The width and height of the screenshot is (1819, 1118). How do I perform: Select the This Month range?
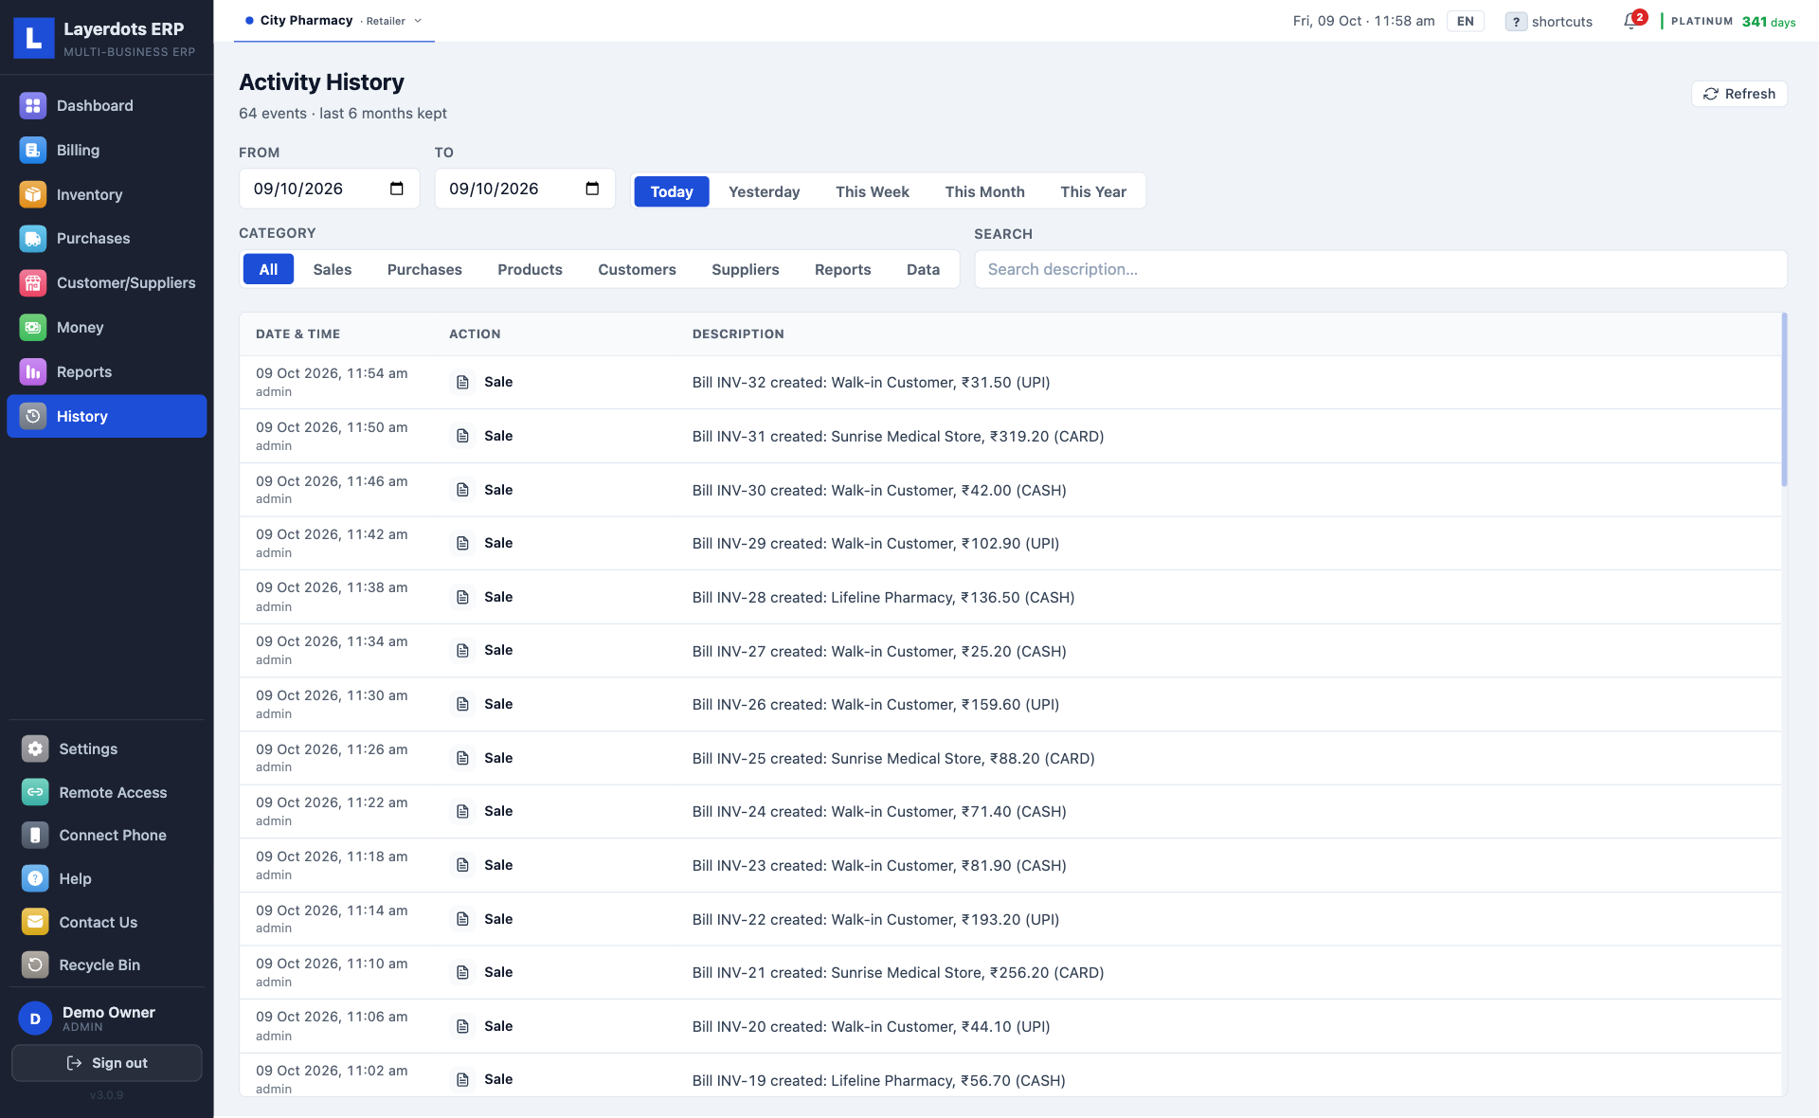pyautogui.click(x=984, y=191)
